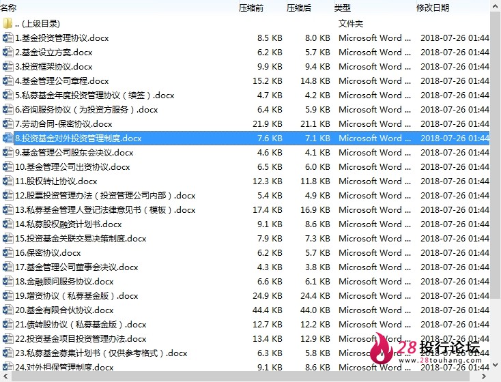
Task: Sort by the 类型 column header
Action: pyautogui.click(x=343, y=8)
